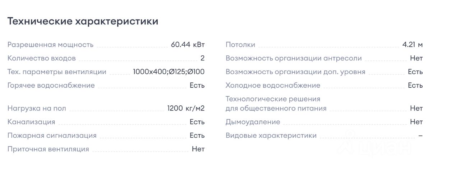Click the "Возможность организации доп. уровня" label
Screen dimensions: 460x178
tap(295, 72)
